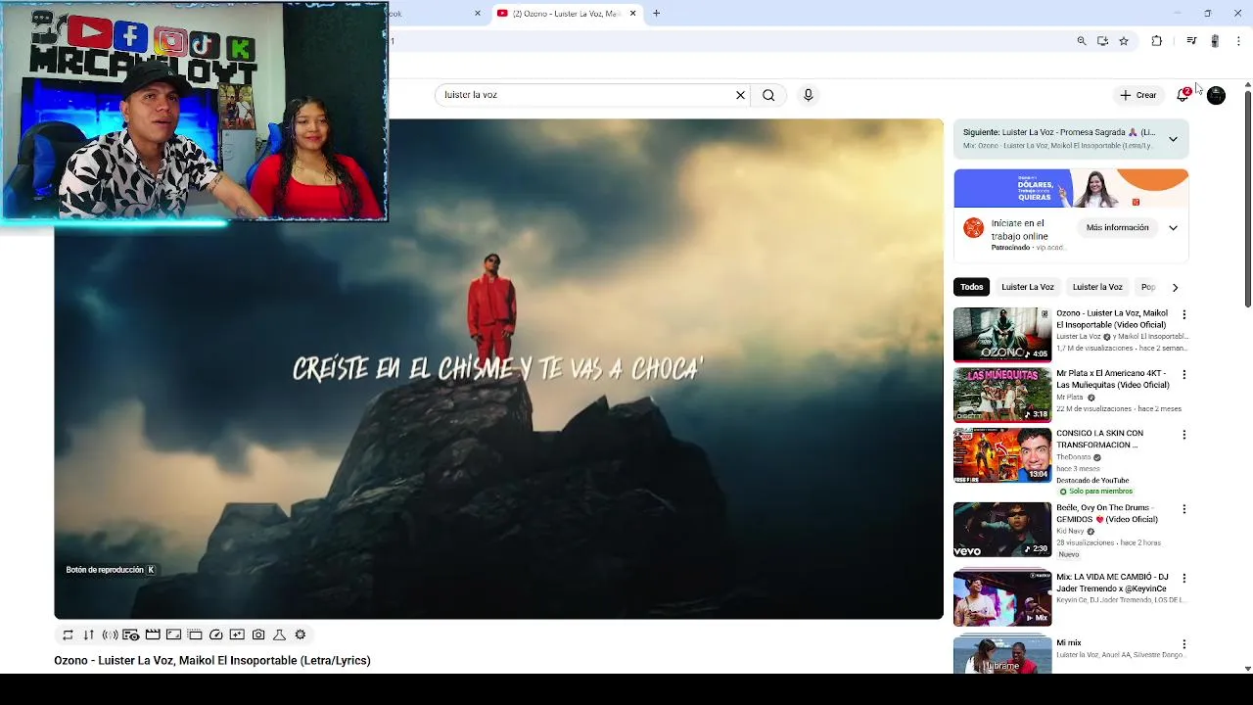Click the volume boost broadcast icon
The image size is (1253, 705).
110,634
